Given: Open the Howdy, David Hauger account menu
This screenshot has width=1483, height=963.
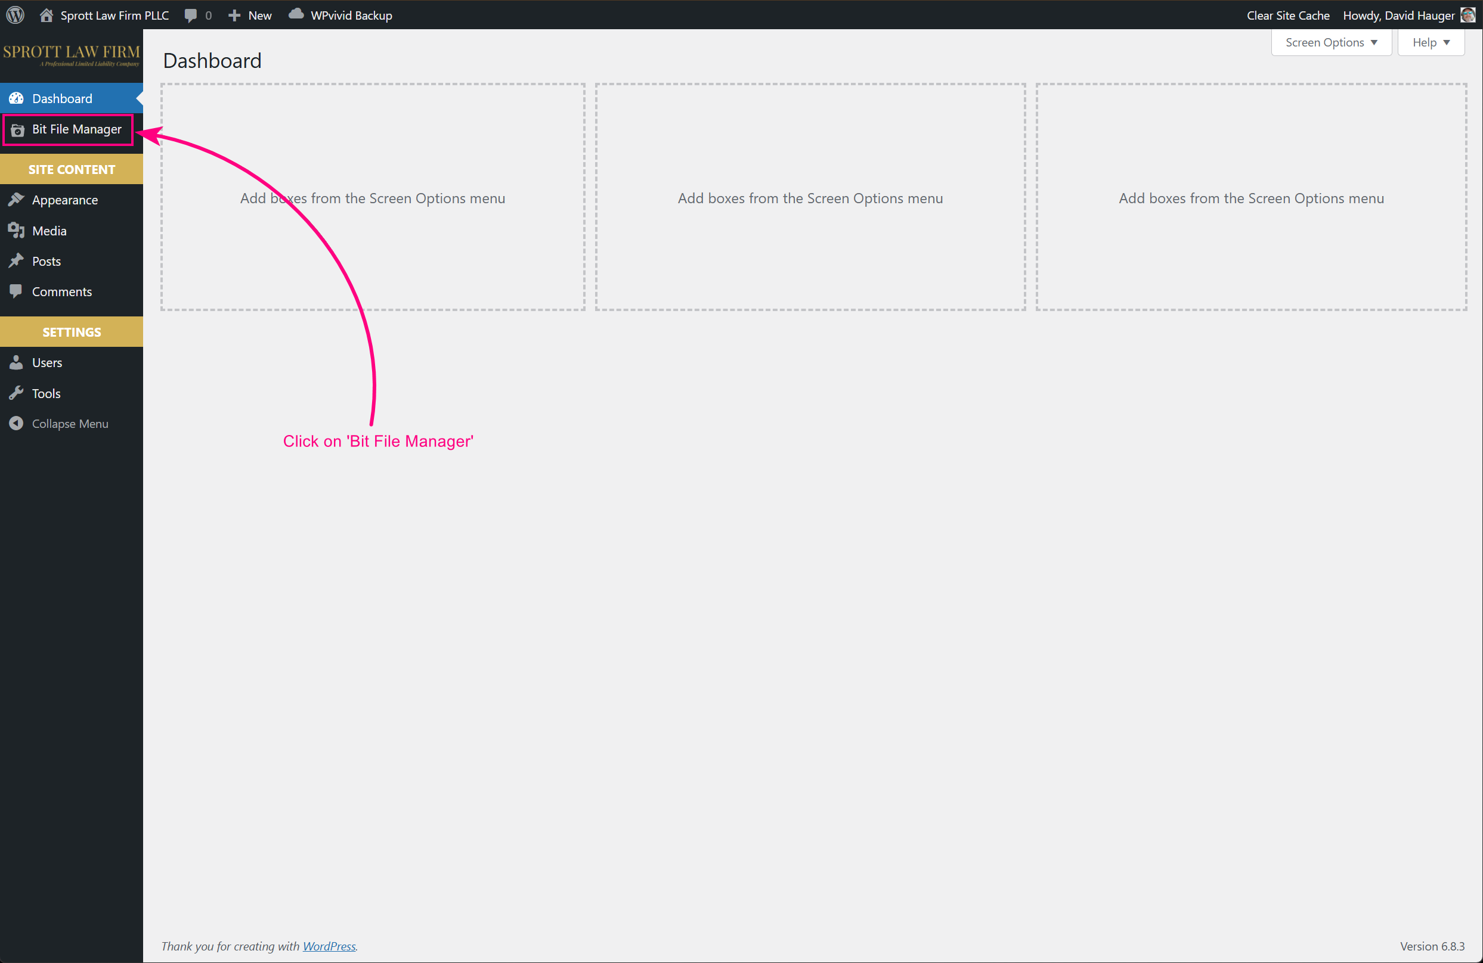Looking at the screenshot, I should (1398, 15).
